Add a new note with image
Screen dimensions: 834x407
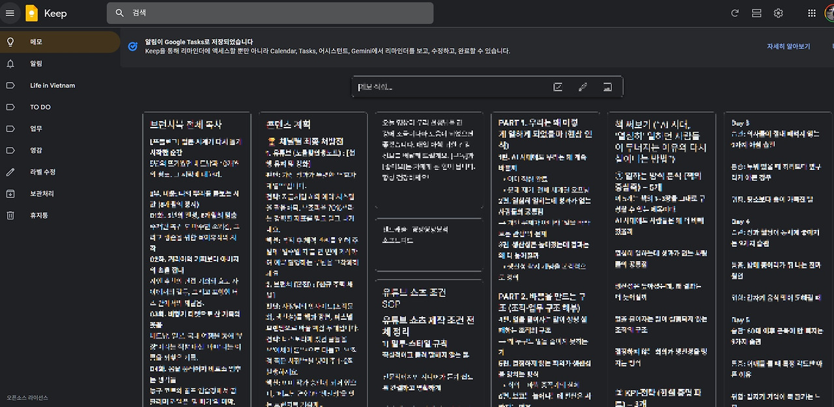[x=607, y=86]
